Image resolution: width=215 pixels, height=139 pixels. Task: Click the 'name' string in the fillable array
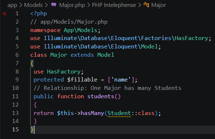click(121, 80)
